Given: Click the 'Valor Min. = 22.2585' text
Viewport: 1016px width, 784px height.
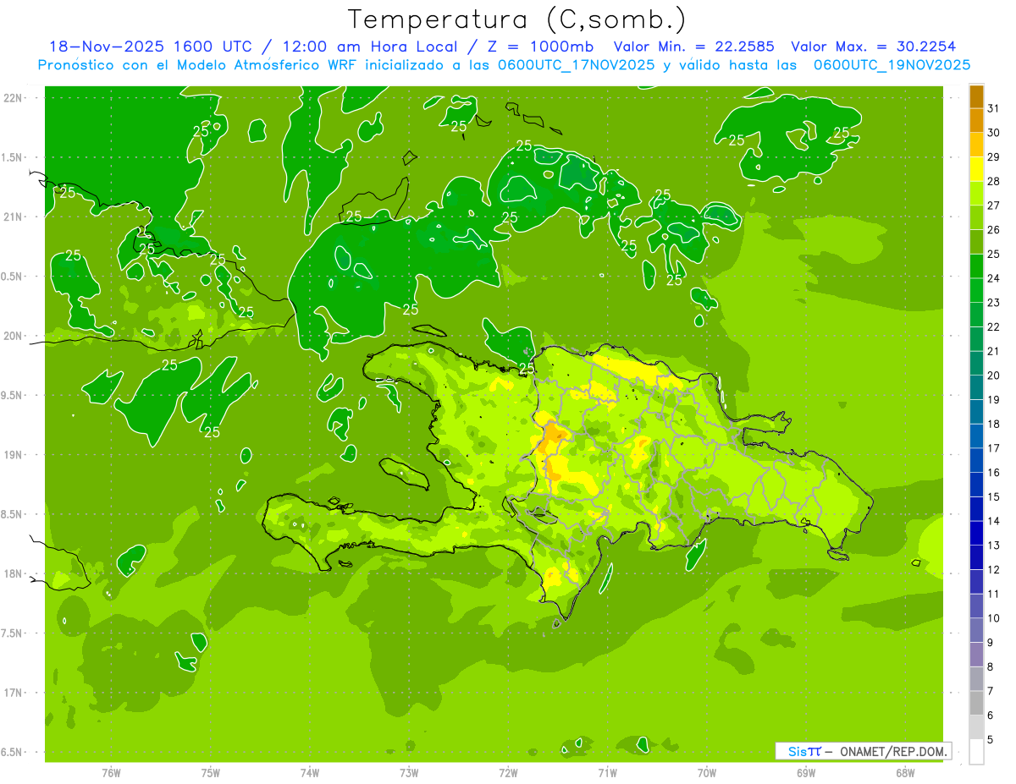Looking at the screenshot, I should 694,47.
